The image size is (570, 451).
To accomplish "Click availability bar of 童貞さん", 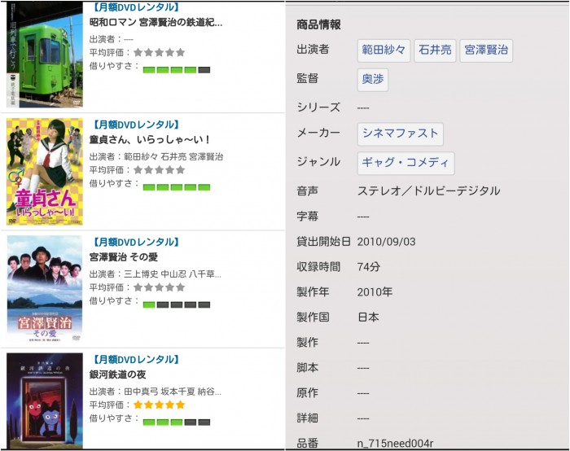I will pyautogui.click(x=177, y=187).
